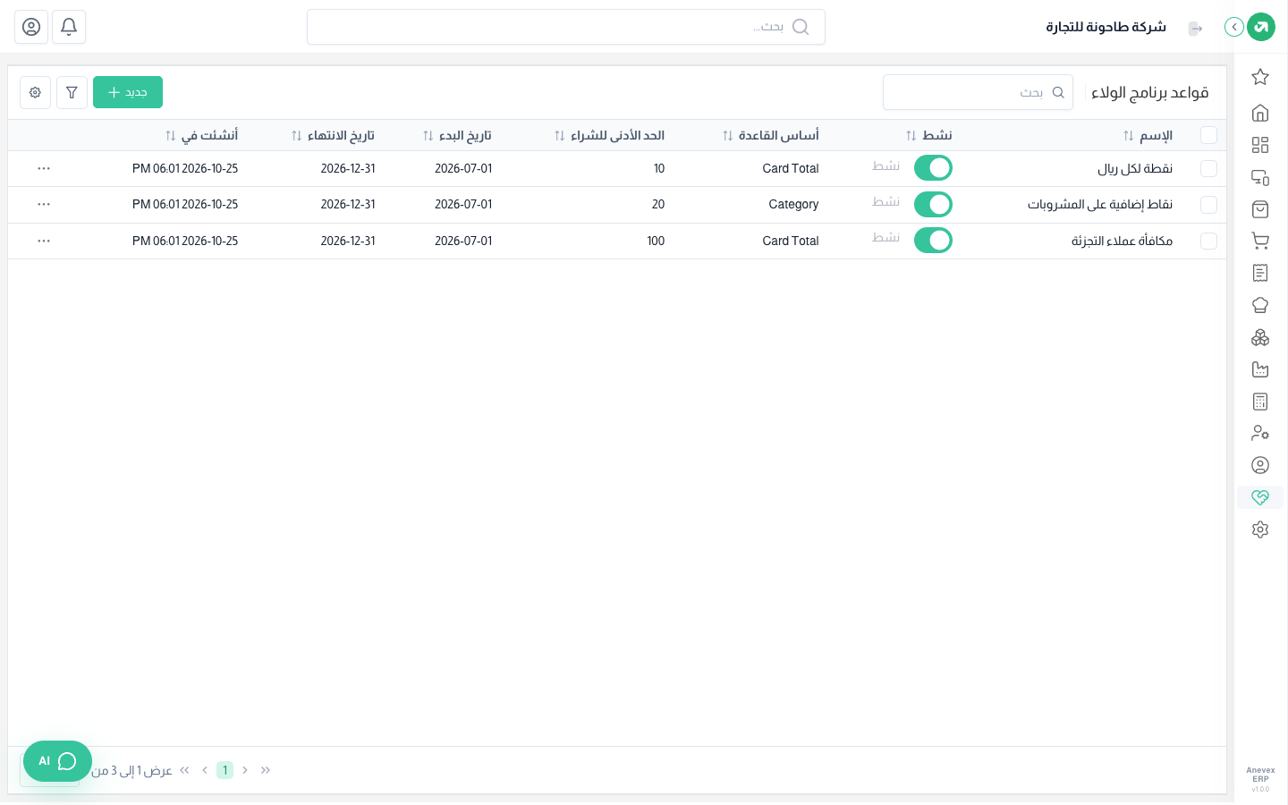Check the row for مكافأة عملاء التجزئة

pos(1208,241)
